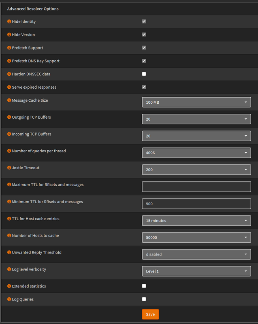Show help for Hide Version via info icon
The image size is (258, 324).
click(9, 34)
